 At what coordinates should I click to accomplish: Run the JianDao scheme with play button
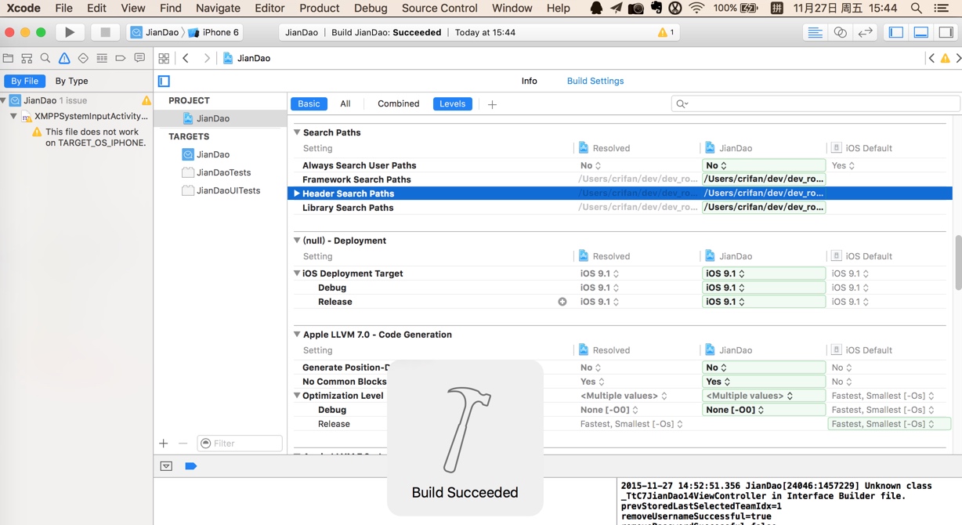pyautogui.click(x=69, y=31)
